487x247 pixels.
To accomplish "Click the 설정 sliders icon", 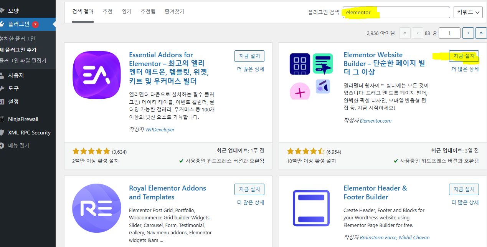I will tap(2, 101).
